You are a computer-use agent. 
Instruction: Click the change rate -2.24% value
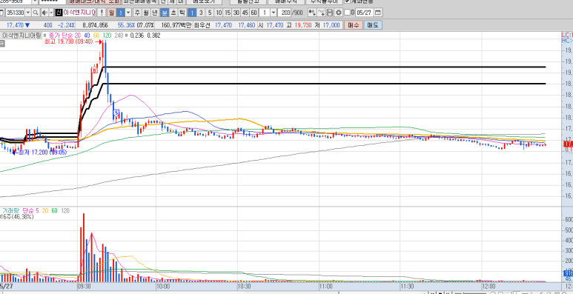[x=66, y=25]
